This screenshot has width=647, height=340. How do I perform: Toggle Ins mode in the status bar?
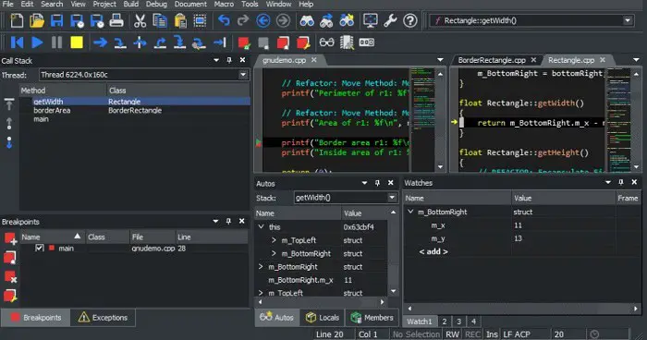492,334
